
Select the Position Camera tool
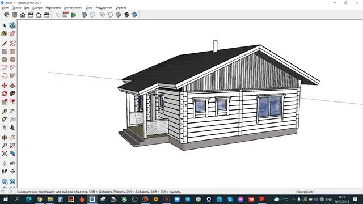[x=5, y=163]
